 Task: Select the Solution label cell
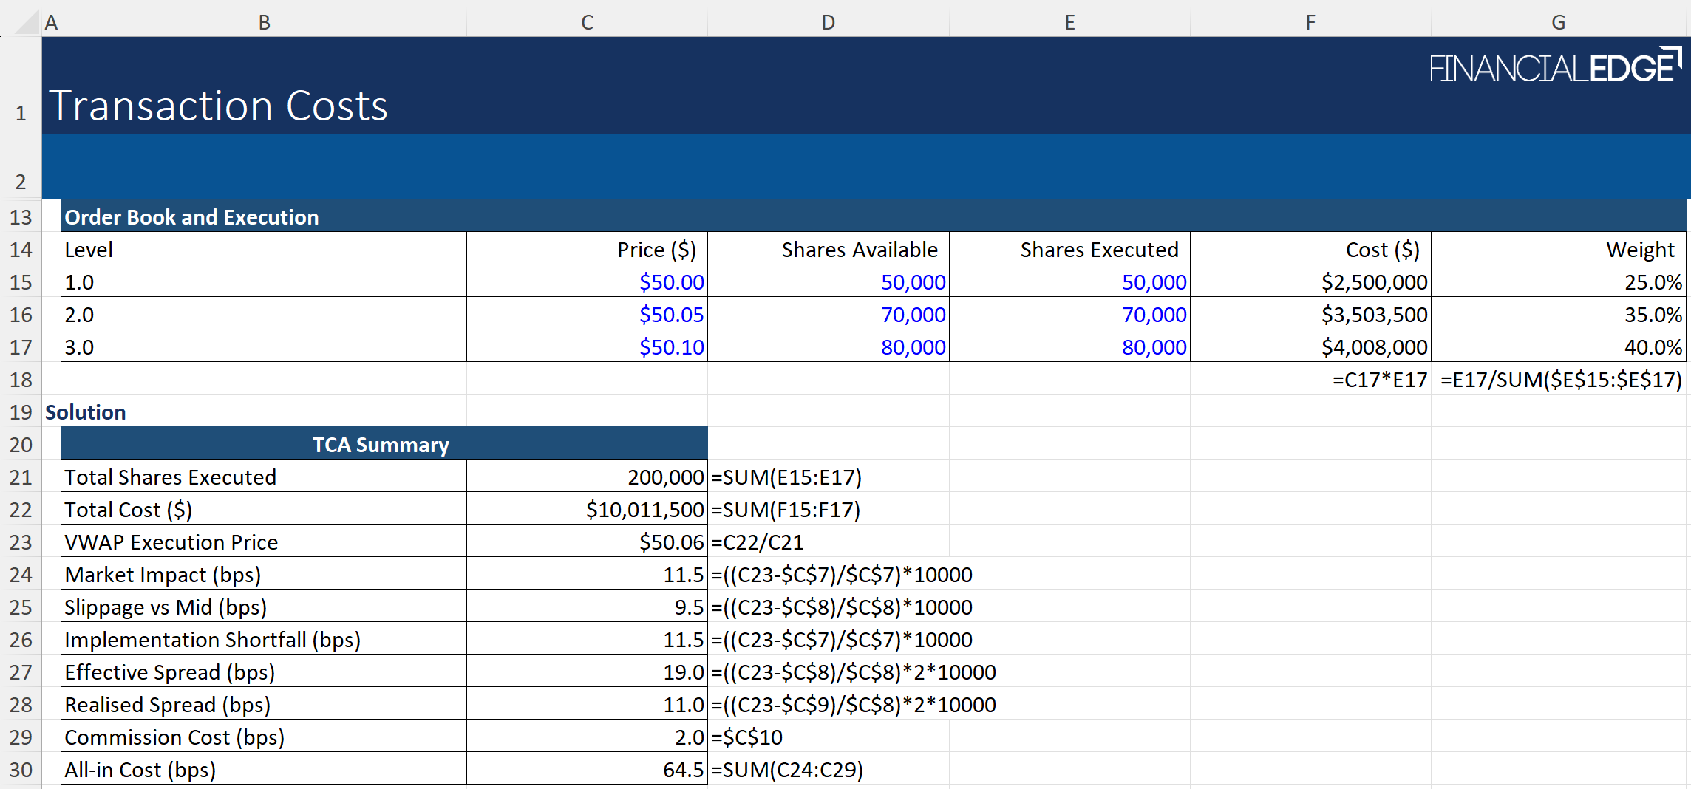[x=86, y=412]
